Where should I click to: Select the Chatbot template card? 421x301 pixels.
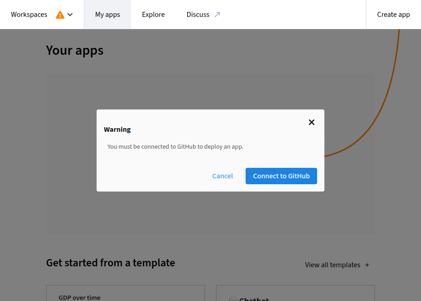295,294
